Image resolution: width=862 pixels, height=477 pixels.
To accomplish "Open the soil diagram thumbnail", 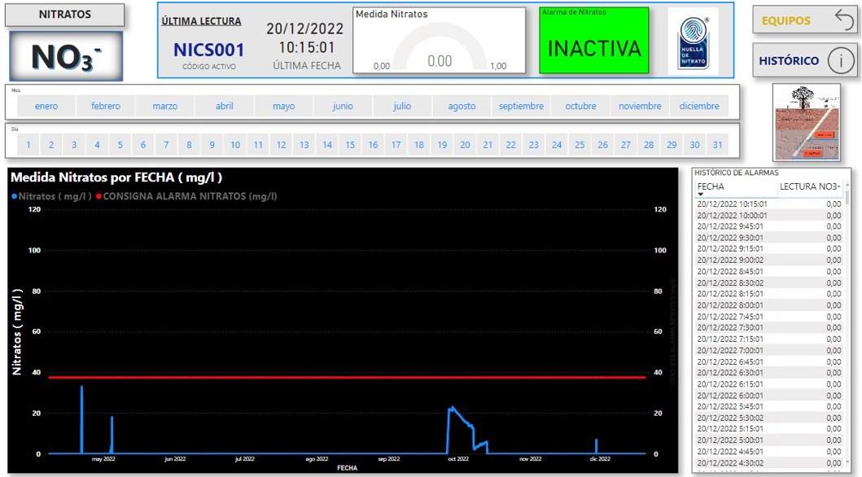I will point(807,122).
